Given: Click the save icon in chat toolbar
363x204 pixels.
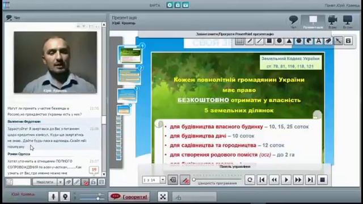Looking at the screenshot, I should pyautogui.click(x=102, y=182).
